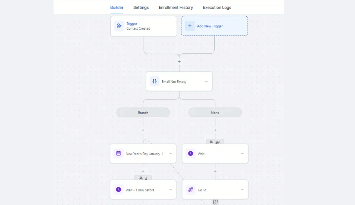Screen dimensions: 355x205
Task: Go to the Execution Logs tab
Action: [x=217, y=8]
